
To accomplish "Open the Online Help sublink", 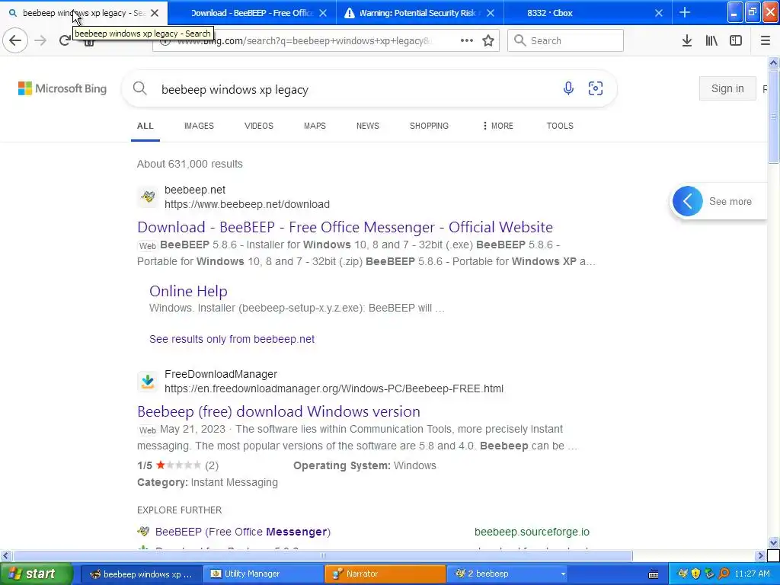I will click(188, 291).
